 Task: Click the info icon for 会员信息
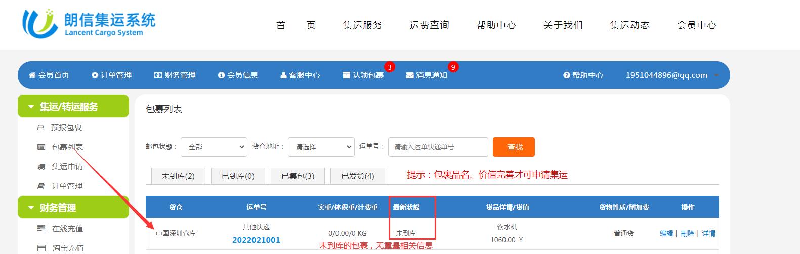click(x=221, y=75)
